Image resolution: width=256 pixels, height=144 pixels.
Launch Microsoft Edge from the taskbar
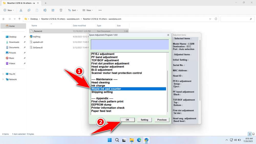139,140
